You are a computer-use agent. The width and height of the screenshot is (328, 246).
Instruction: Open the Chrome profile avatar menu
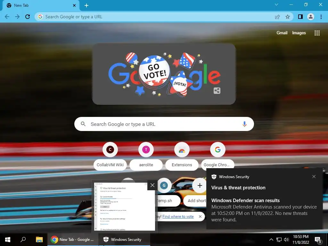(311, 17)
